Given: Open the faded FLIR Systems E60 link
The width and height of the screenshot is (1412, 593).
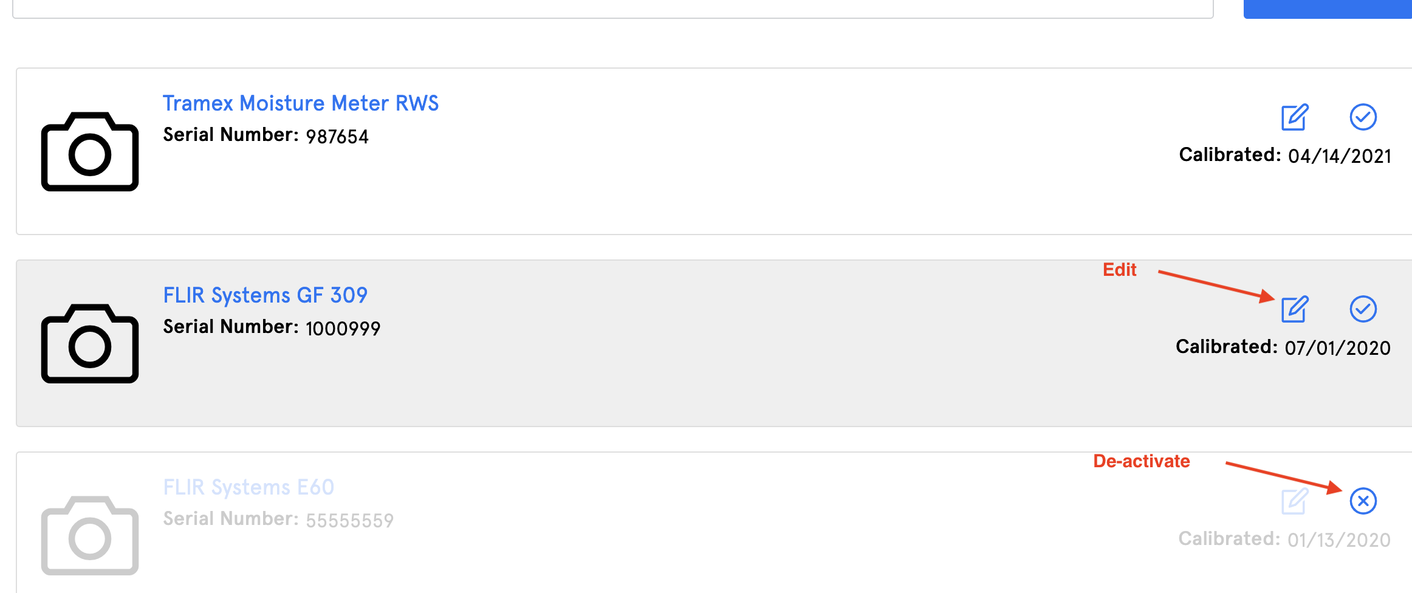Looking at the screenshot, I should pos(248,487).
